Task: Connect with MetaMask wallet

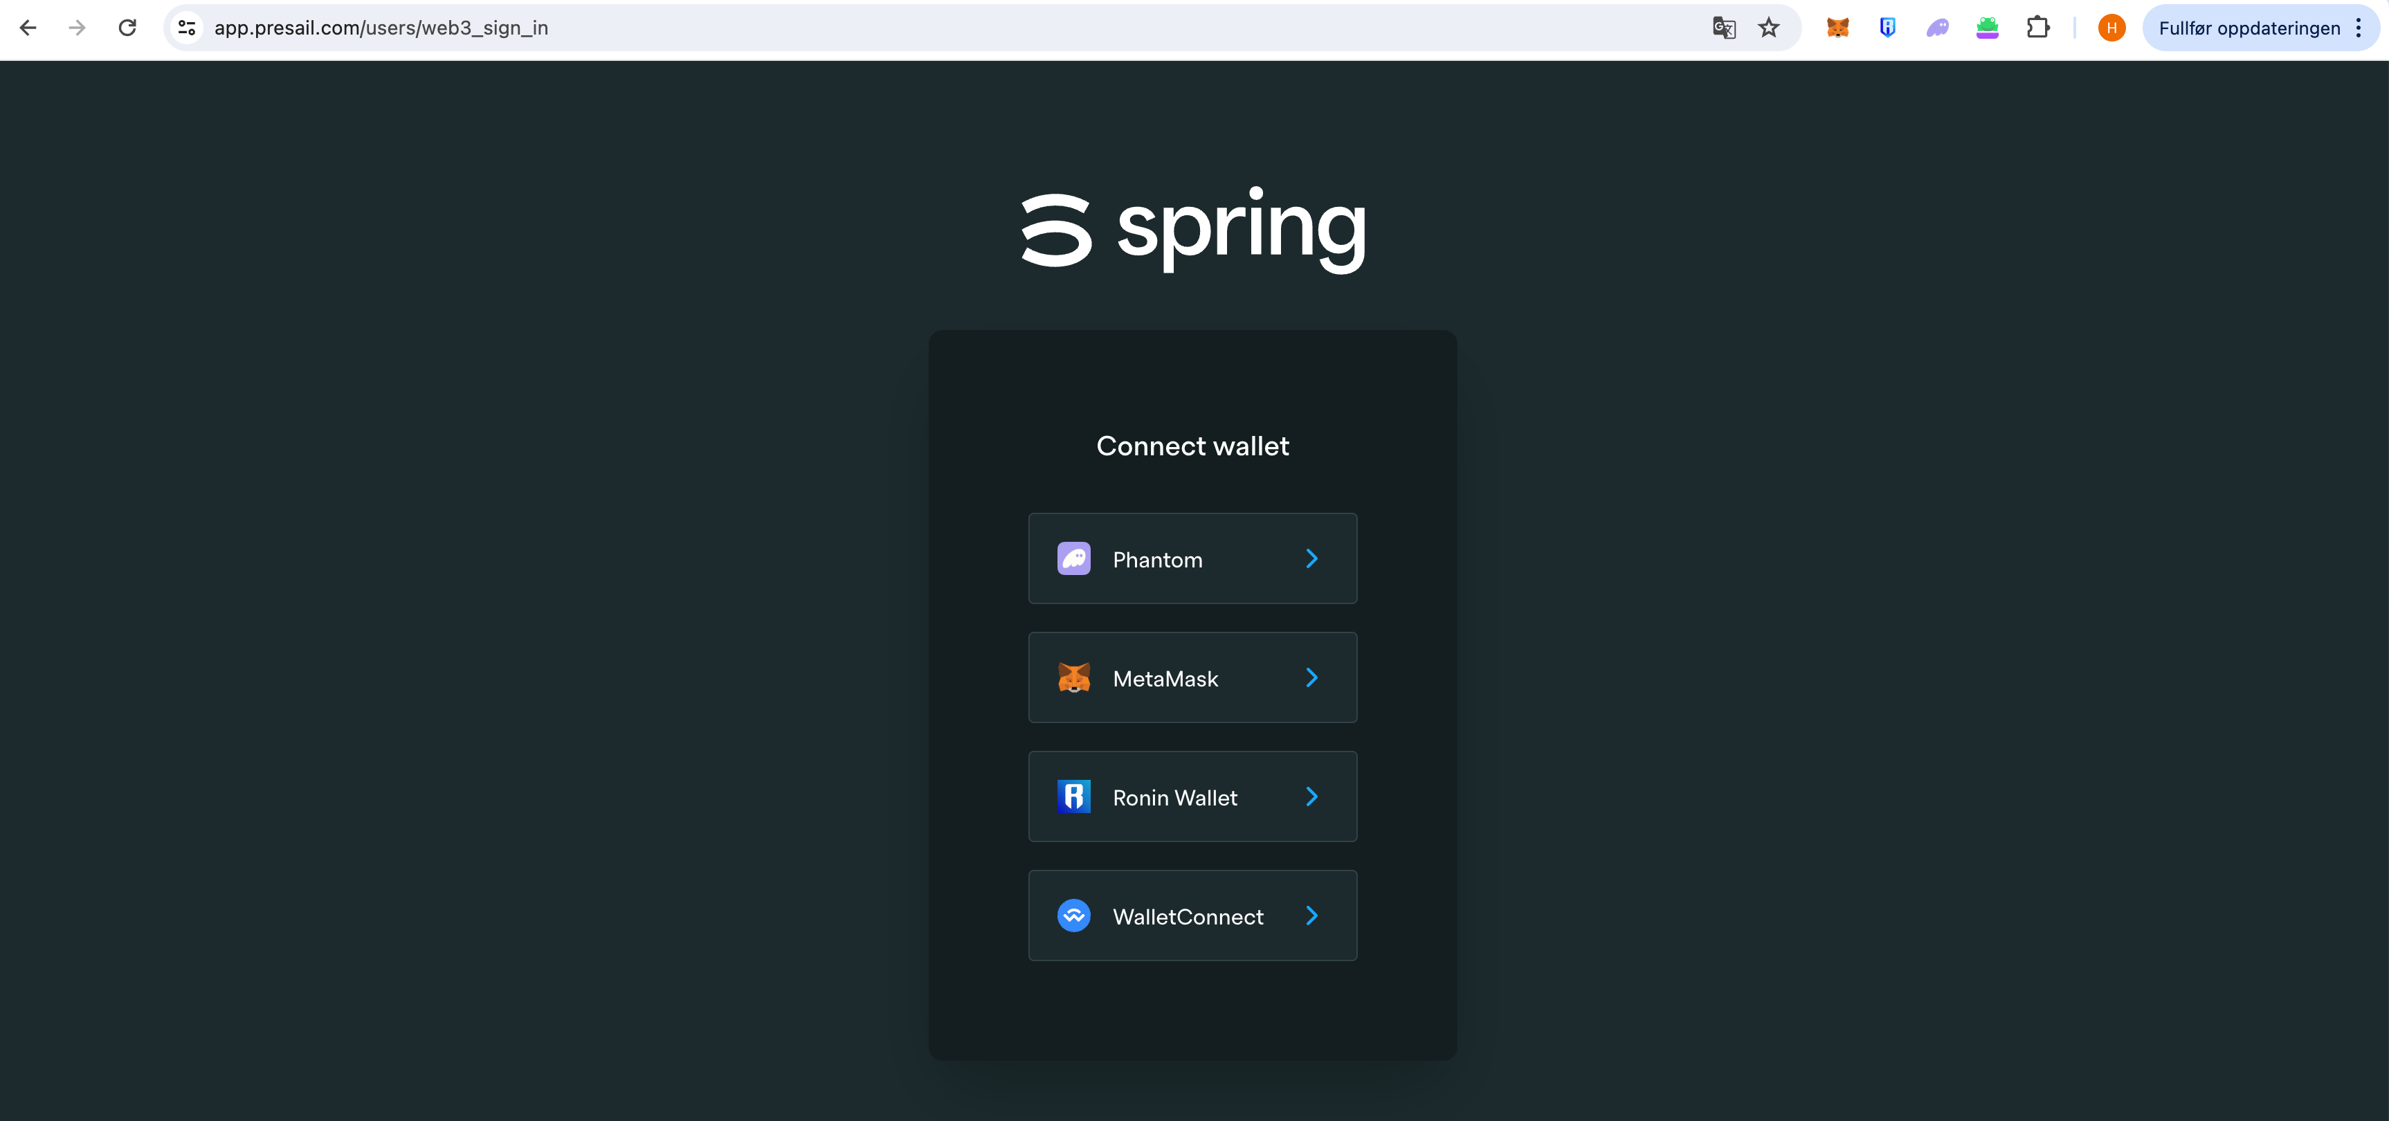Action: tap(1192, 678)
